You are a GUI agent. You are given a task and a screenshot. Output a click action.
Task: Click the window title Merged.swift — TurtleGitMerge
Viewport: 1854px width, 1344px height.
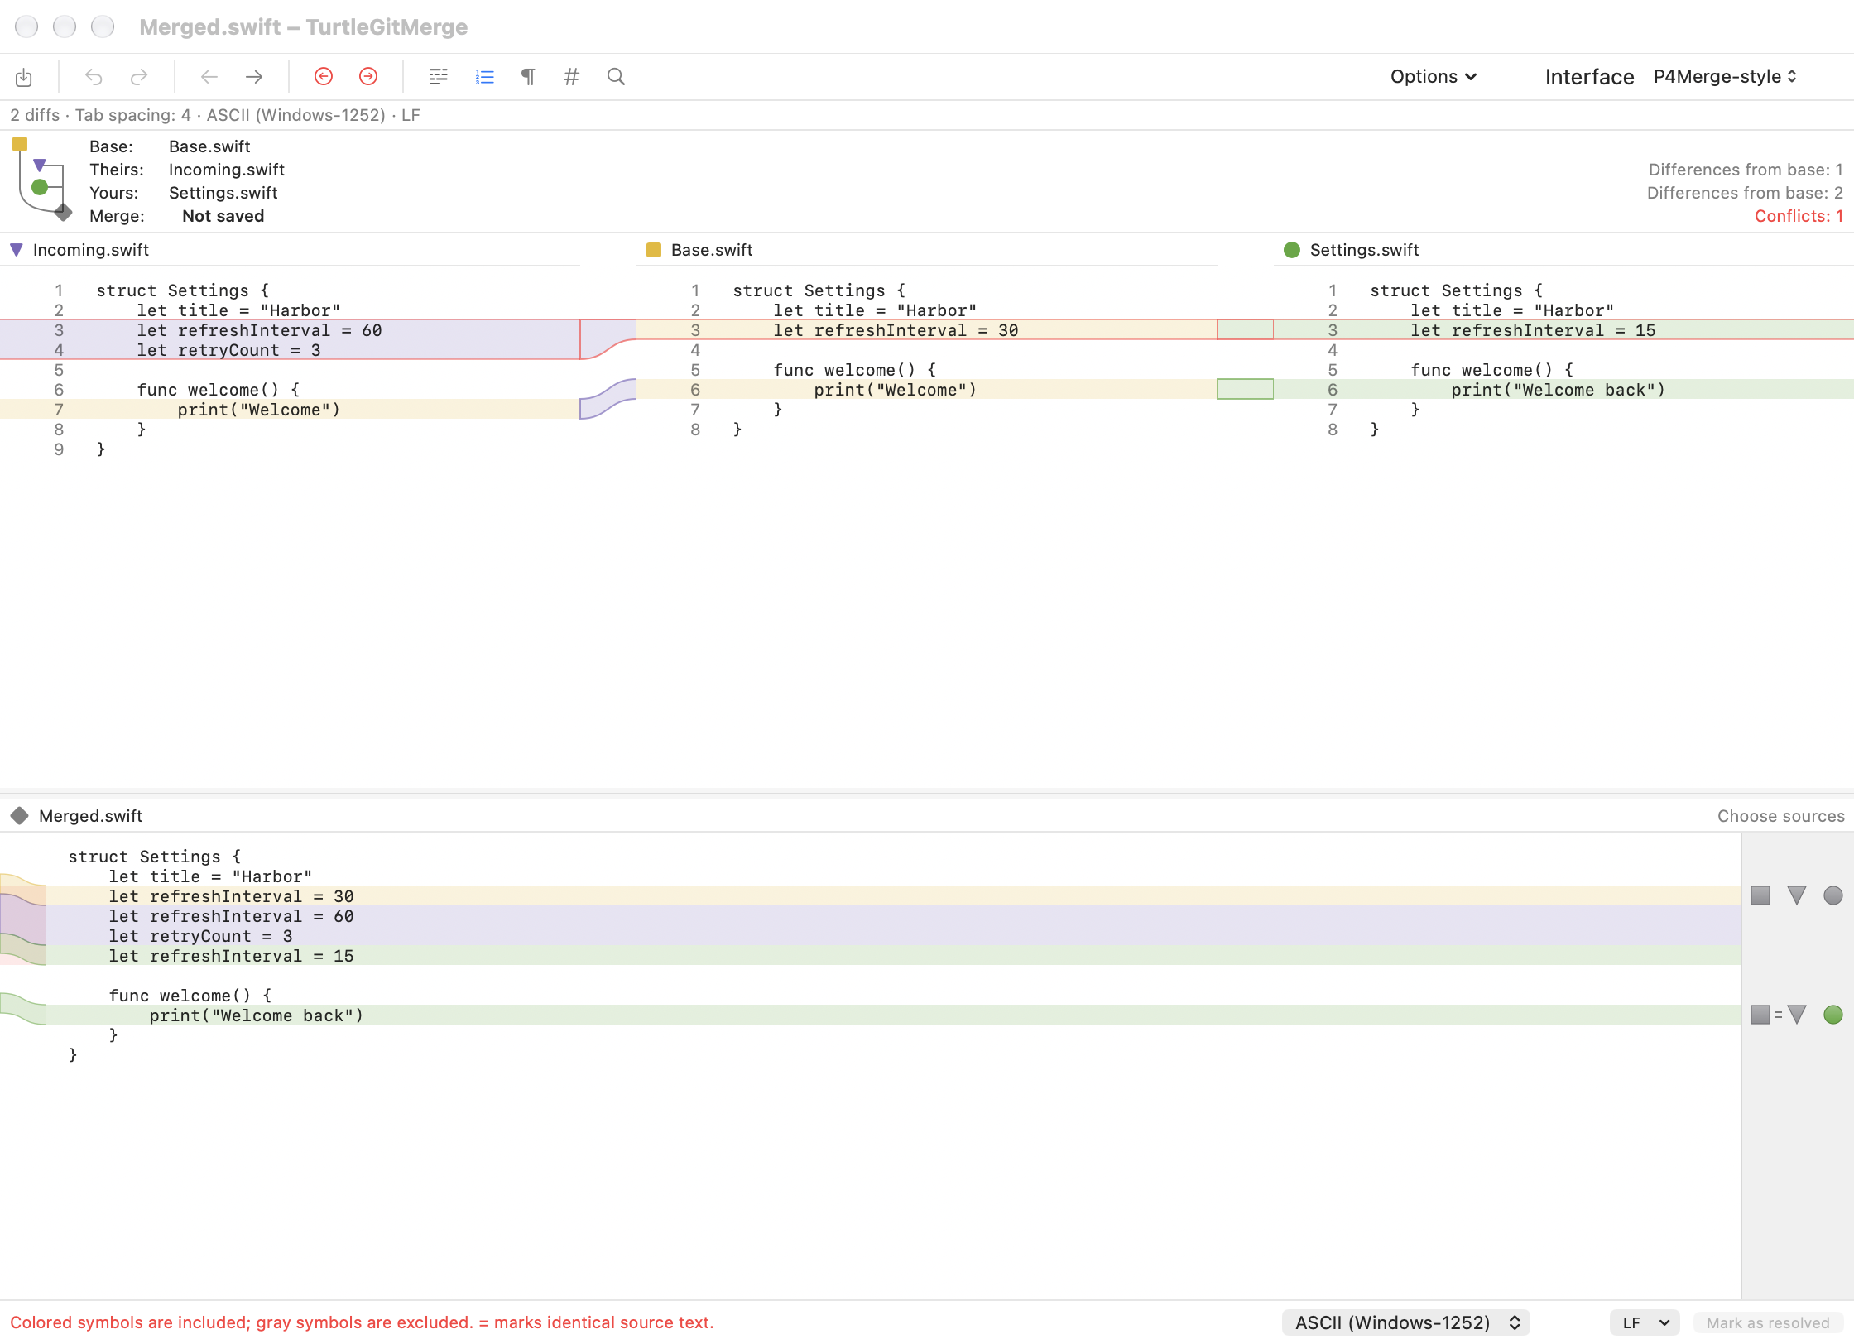303,26
